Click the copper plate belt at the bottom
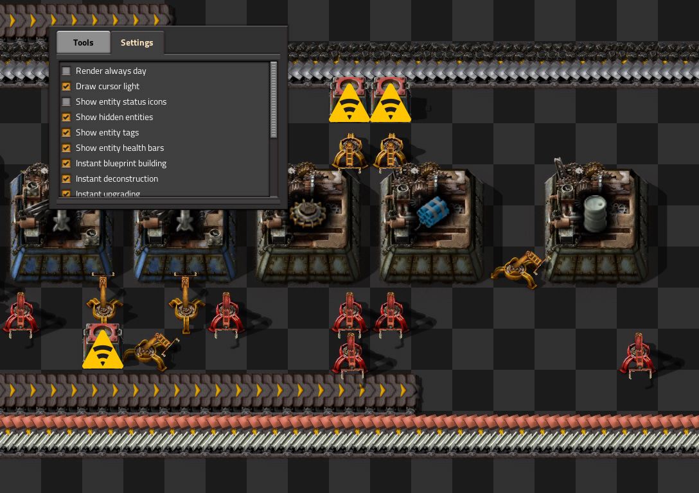Viewport: 699px width, 493px height. (x=349, y=422)
